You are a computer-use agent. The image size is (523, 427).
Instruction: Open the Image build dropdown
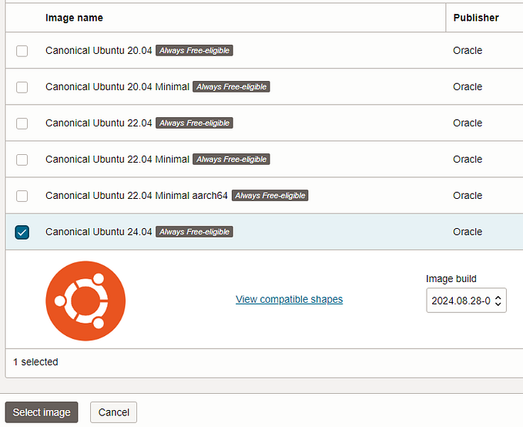466,301
